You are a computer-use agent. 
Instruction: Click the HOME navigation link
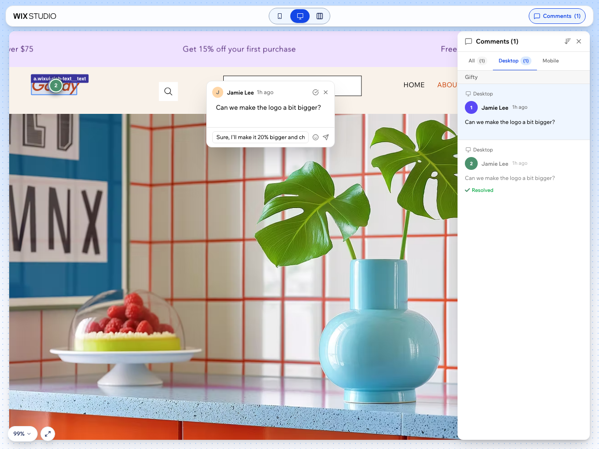pyautogui.click(x=414, y=85)
